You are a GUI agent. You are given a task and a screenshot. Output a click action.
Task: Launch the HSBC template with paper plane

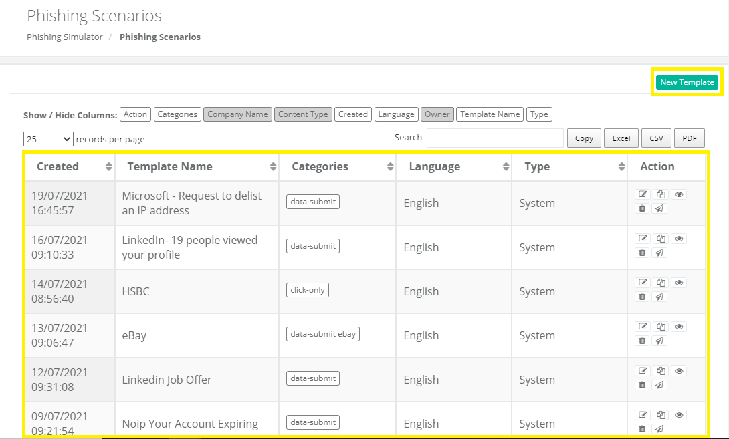pyautogui.click(x=659, y=297)
